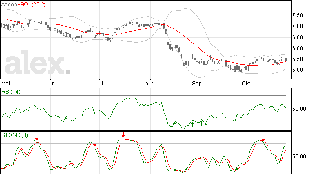
Task: Click the 50,00 level label of the STO panel
Action: 299,156
